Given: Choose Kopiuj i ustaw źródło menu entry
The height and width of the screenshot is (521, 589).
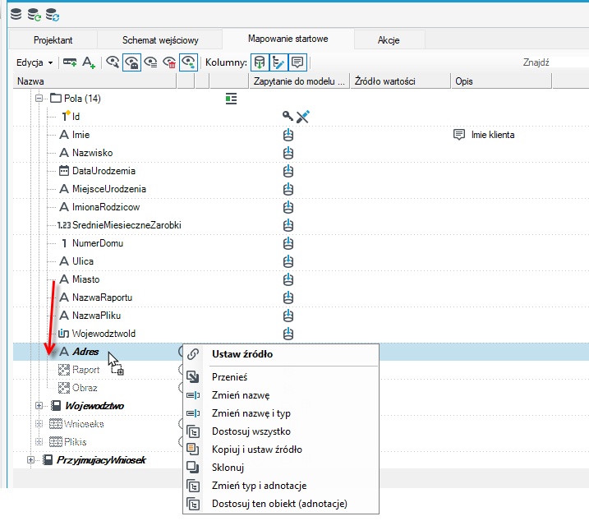Looking at the screenshot, I should [281, 450].
